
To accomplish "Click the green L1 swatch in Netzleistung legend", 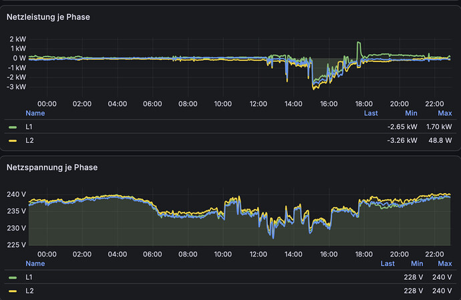I will [13, 127].
